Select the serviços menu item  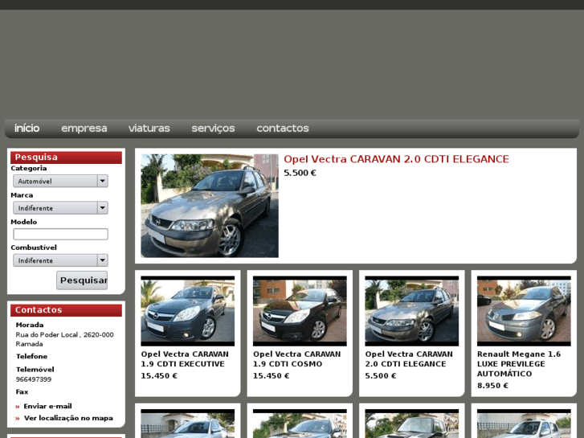(213, 129)
